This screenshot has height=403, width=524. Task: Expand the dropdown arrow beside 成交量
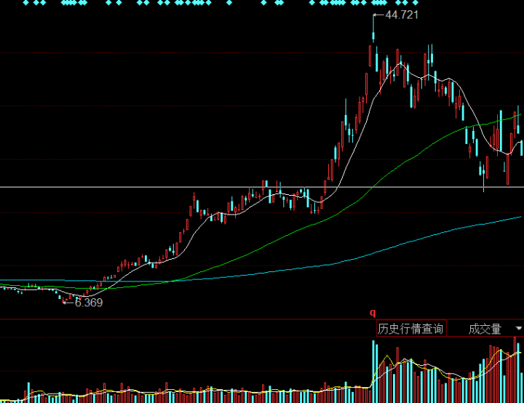(518, 329)
